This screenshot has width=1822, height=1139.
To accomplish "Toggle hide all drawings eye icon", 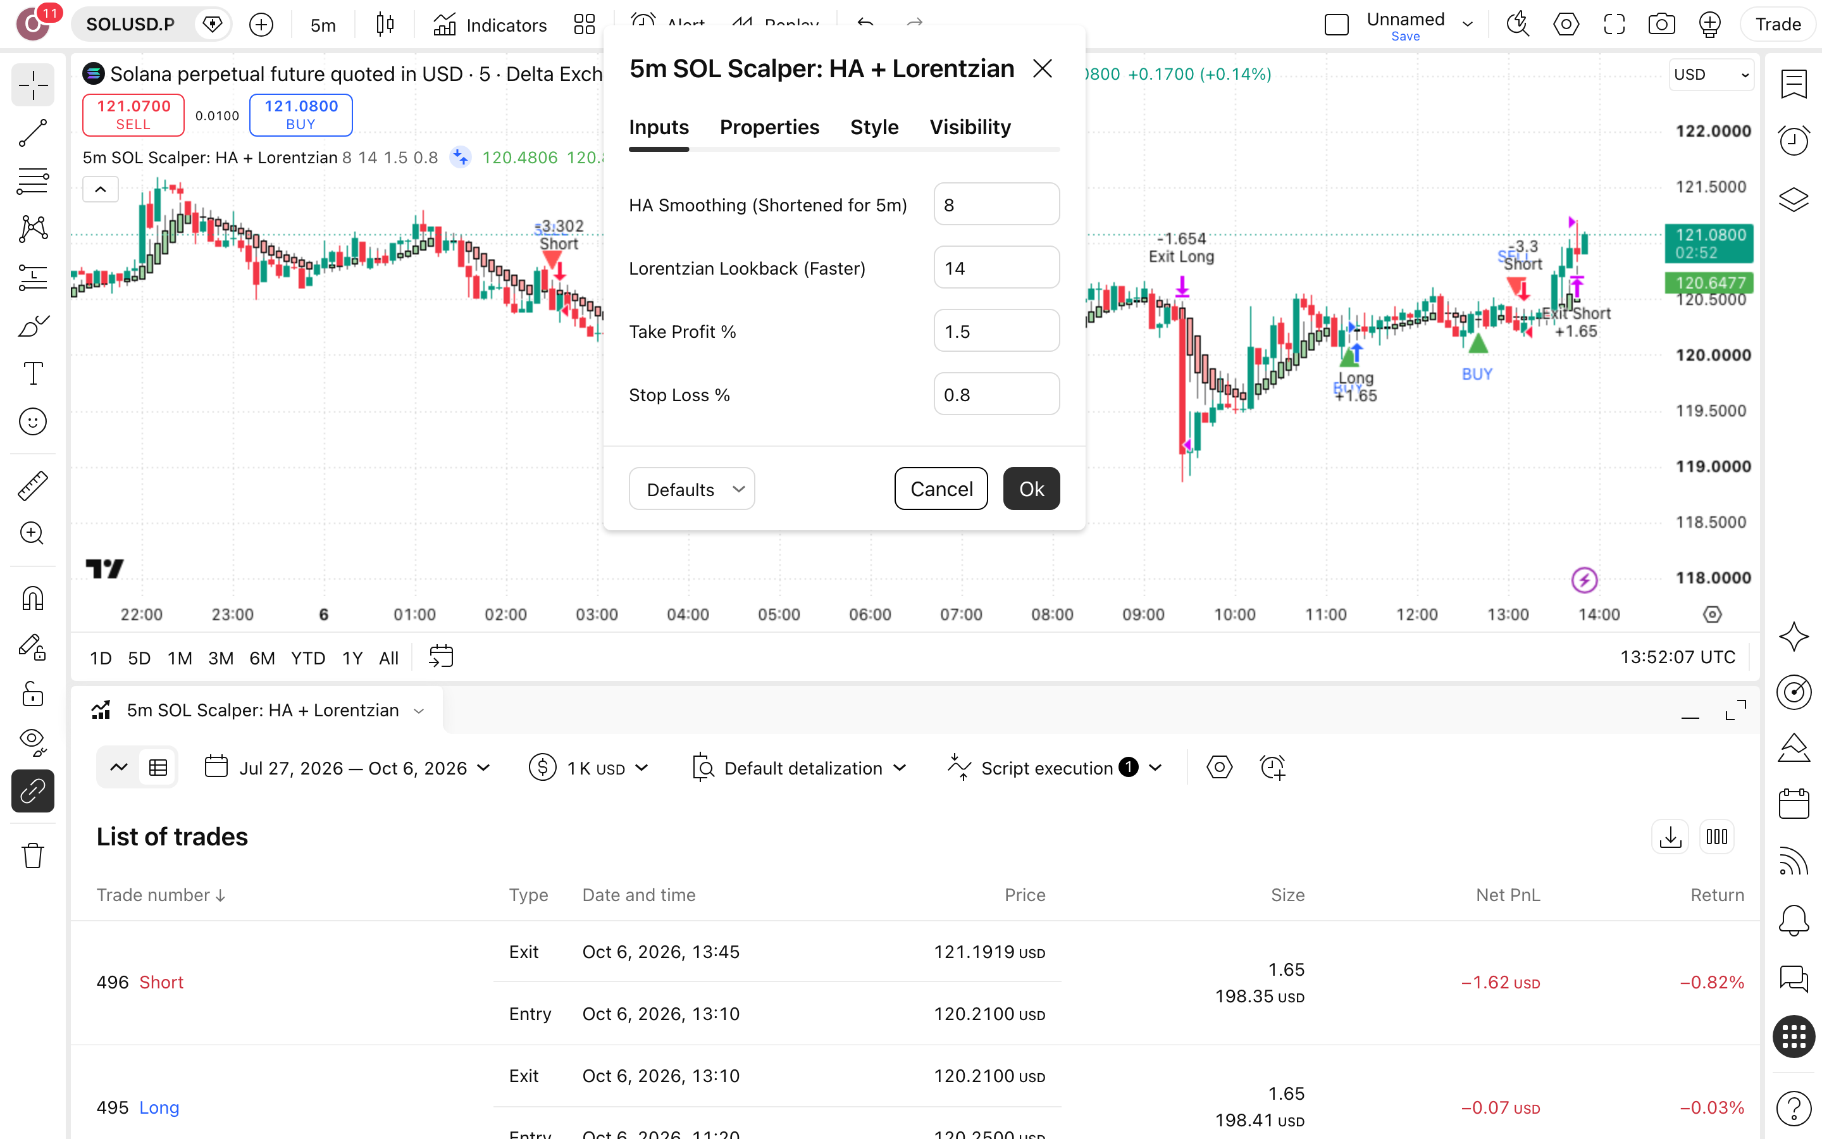I will pos(32,742).
